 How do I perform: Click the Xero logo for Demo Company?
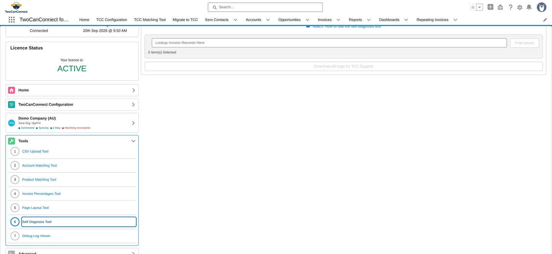11,123
